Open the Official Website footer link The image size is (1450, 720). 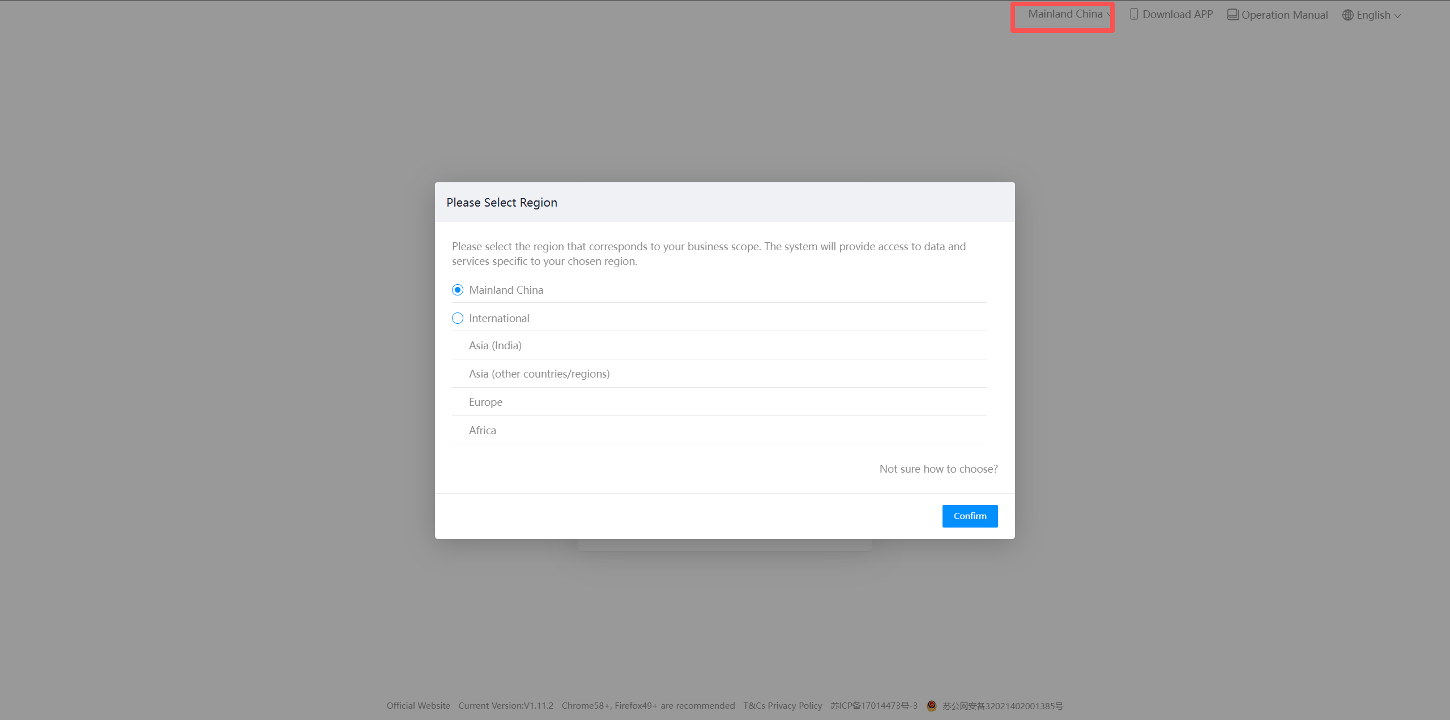[x=418, y=705]
